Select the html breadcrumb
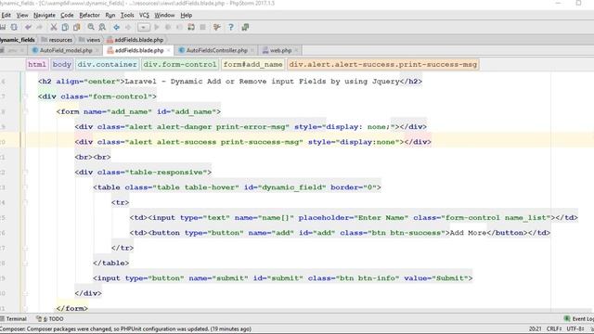 pos(37,64)
